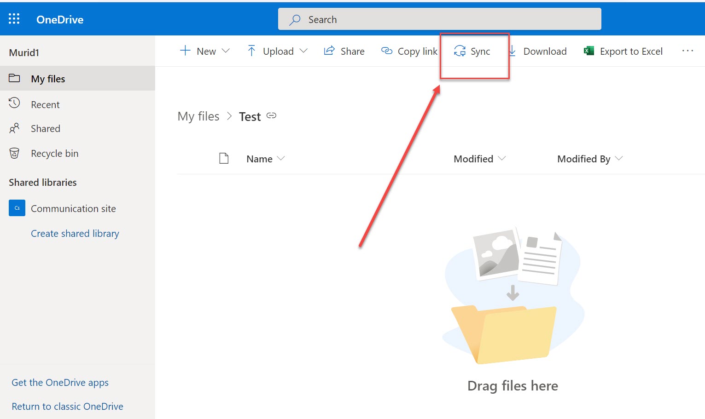Click Get the OneDrive apps link
The image size is (705, 419).
[x=60, y=383]
